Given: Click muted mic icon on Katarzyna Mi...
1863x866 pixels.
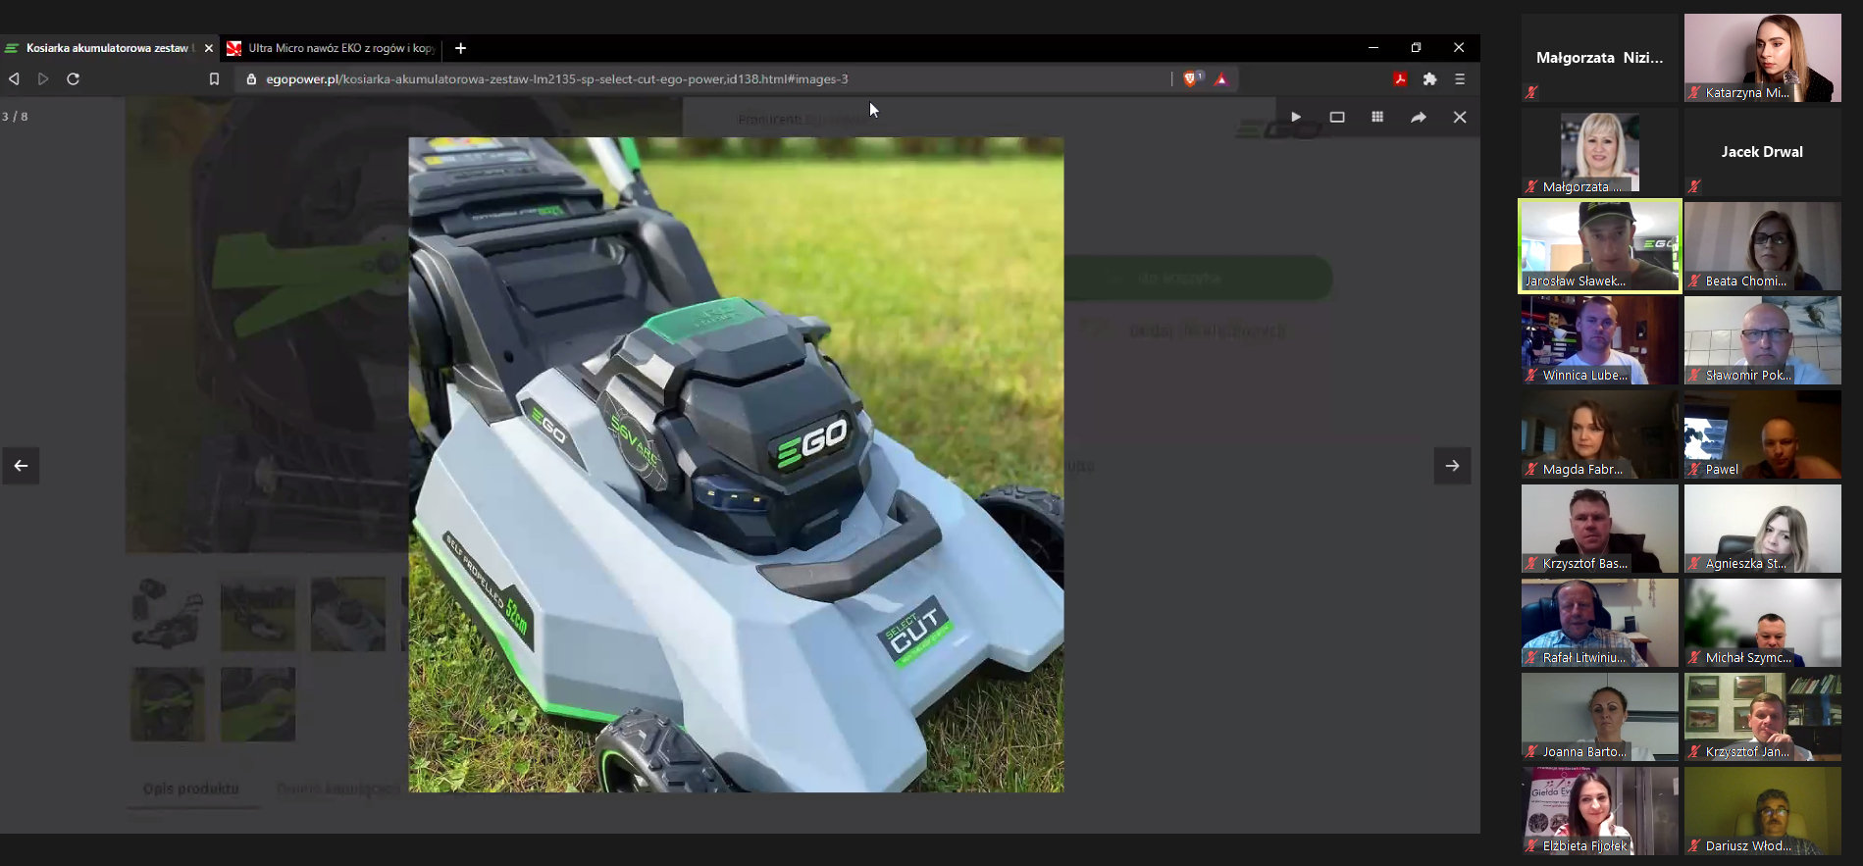Looking at the screenshot, I should 1694,92.
